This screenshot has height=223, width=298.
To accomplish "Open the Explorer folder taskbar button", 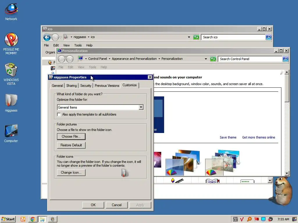I will [x=42, y=219].
